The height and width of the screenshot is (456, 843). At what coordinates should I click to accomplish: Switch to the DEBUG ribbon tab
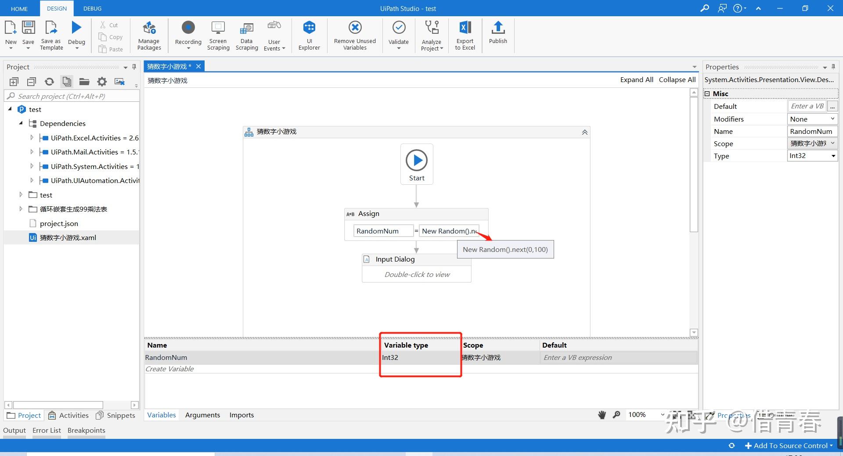pos(92,8)
